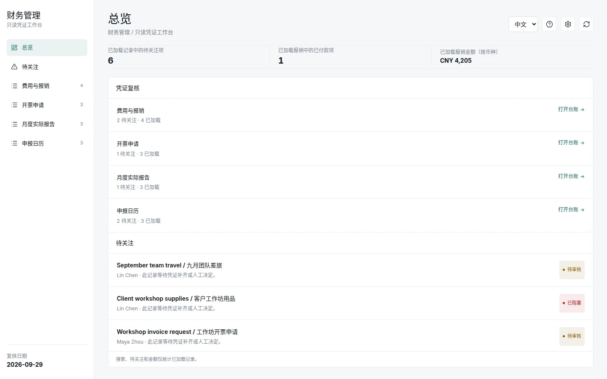Click 打开台账 link for 开票申请
Image resolution: width=607 pixels, height=379 pixels.
571,143
